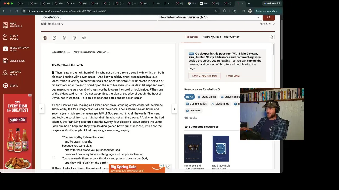
Task: Switch to the Your Content tab
Action: pyautogui.click(x=232, y=37)
